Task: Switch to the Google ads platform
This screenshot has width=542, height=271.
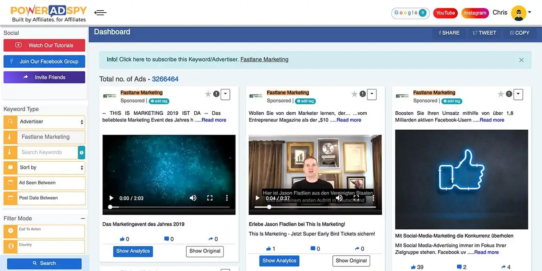Action: point(410,13)
